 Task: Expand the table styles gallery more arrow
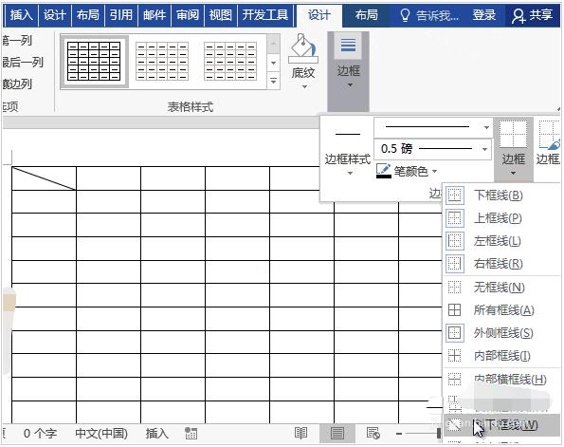pos(273,81)
